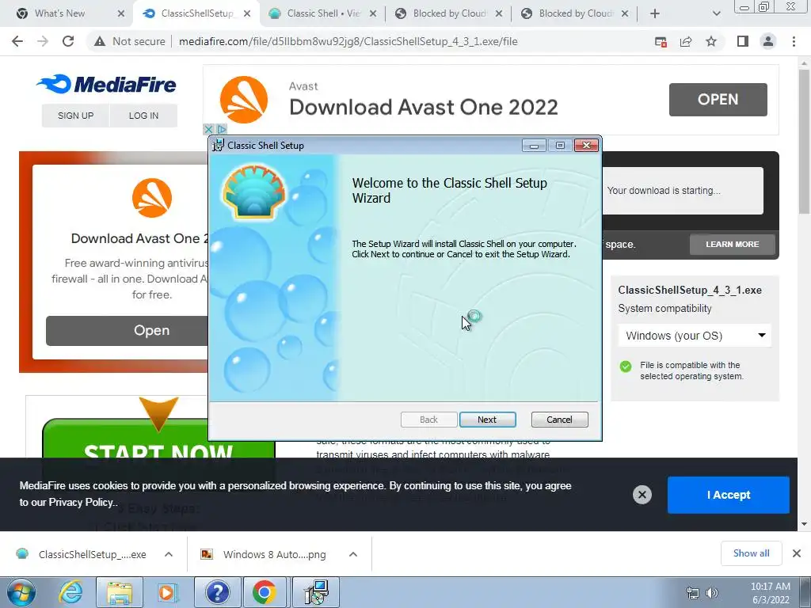This screenshot has width=811, height=608.
Task: Cancel the Classic Shell Setup wizard
Action: [x=559, y=420]
